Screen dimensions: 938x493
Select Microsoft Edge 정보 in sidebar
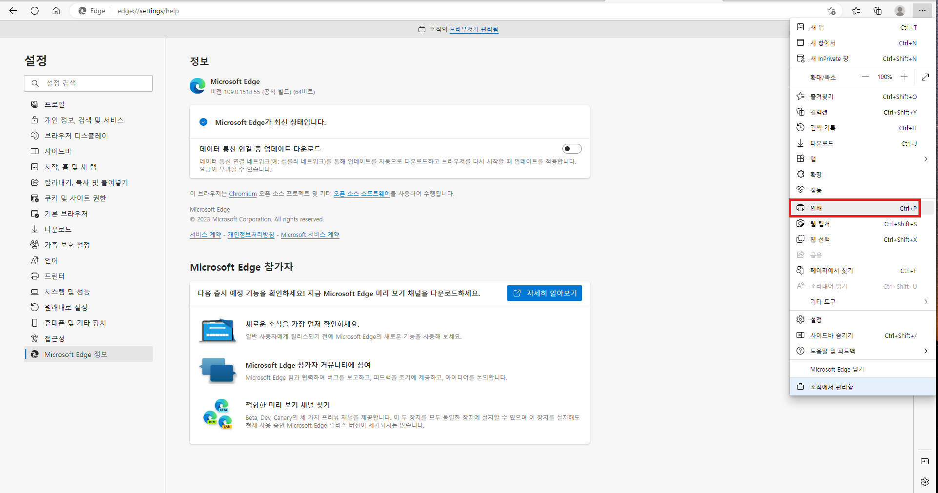(88, 354)
